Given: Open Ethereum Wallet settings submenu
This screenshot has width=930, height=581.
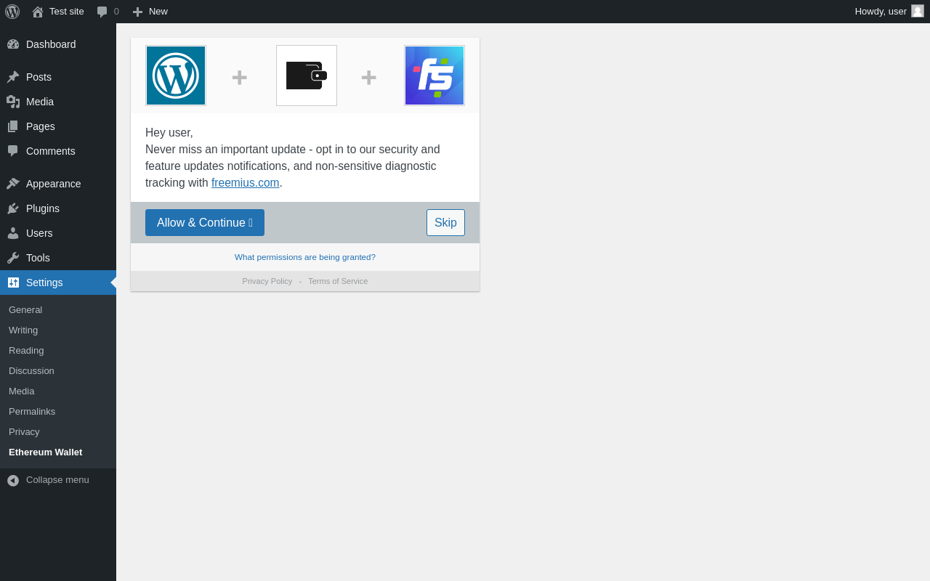Looking at the screenshot, I should point(58,452).
